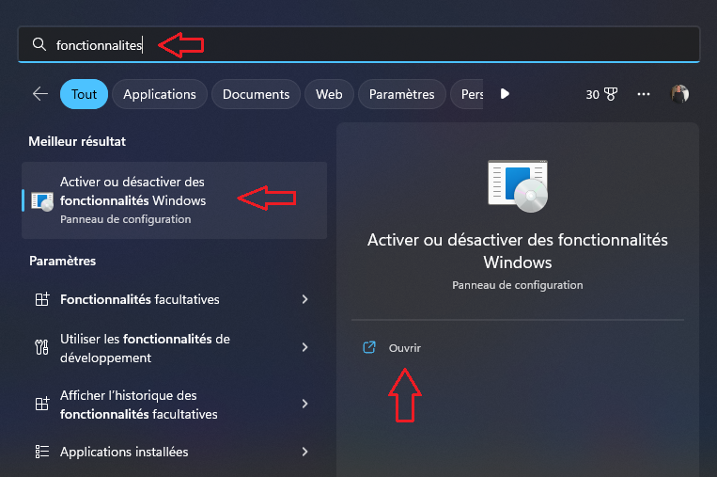The width and height of the screenshot is (717, 477).
Task: Click the Ouvrir external-link icon
Action: [x=369, y=347]
